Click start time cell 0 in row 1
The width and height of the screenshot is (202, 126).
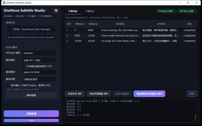click(80, 30)
